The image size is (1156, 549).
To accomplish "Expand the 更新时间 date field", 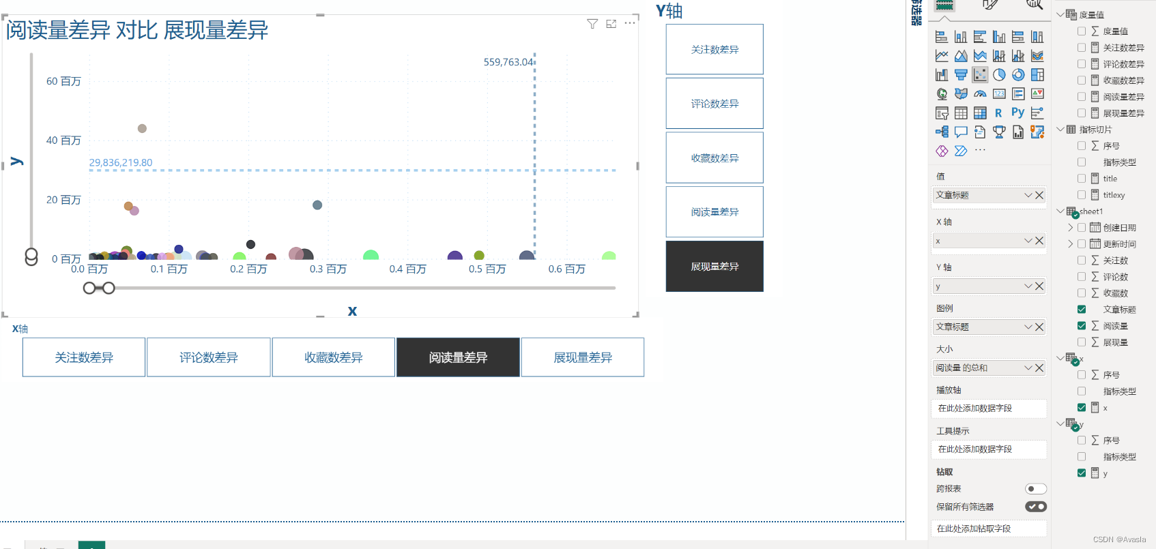I will click(1070, 244).
